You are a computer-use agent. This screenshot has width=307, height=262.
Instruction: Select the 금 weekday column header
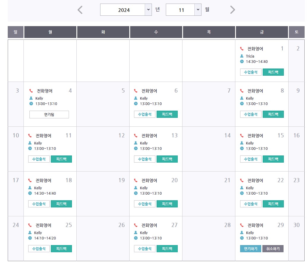click(x=262, y=32)
